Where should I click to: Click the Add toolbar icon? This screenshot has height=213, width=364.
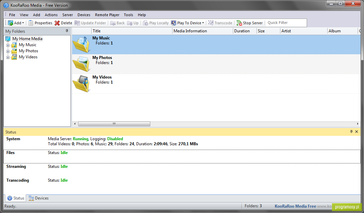click(10, 23)
